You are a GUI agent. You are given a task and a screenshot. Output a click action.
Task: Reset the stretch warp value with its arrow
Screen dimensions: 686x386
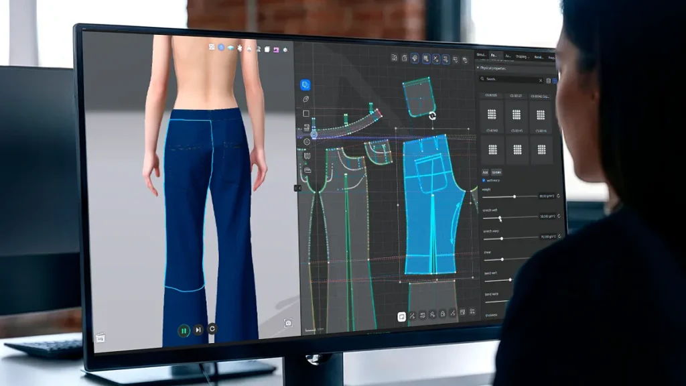click(x=559, y=237)
